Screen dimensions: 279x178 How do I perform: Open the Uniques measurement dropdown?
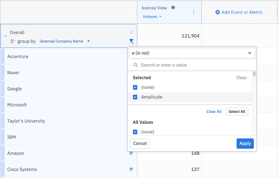click(152, 17)
